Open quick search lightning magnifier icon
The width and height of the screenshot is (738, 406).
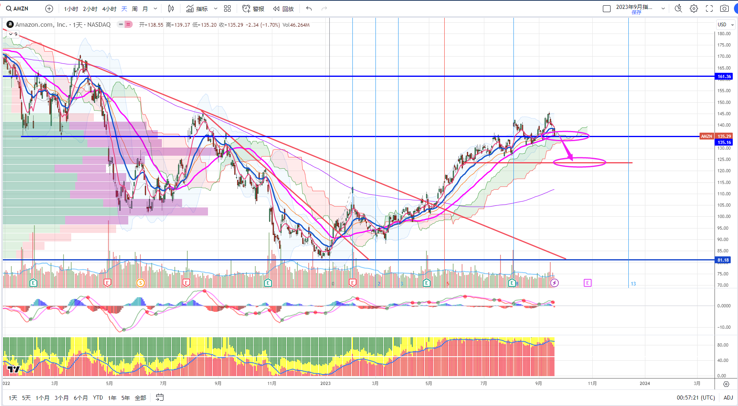pos(679,8)
